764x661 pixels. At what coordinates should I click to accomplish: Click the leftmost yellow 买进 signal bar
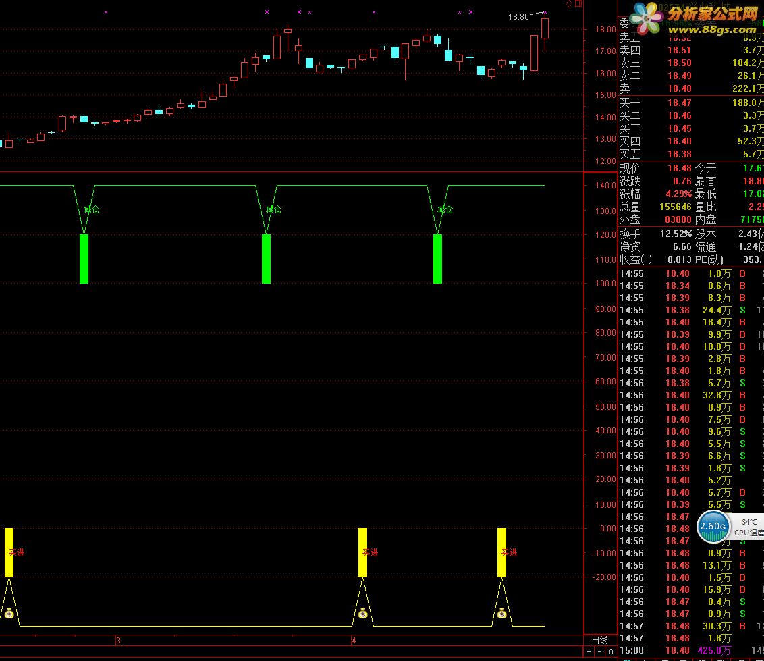click(x=9, y=552)
